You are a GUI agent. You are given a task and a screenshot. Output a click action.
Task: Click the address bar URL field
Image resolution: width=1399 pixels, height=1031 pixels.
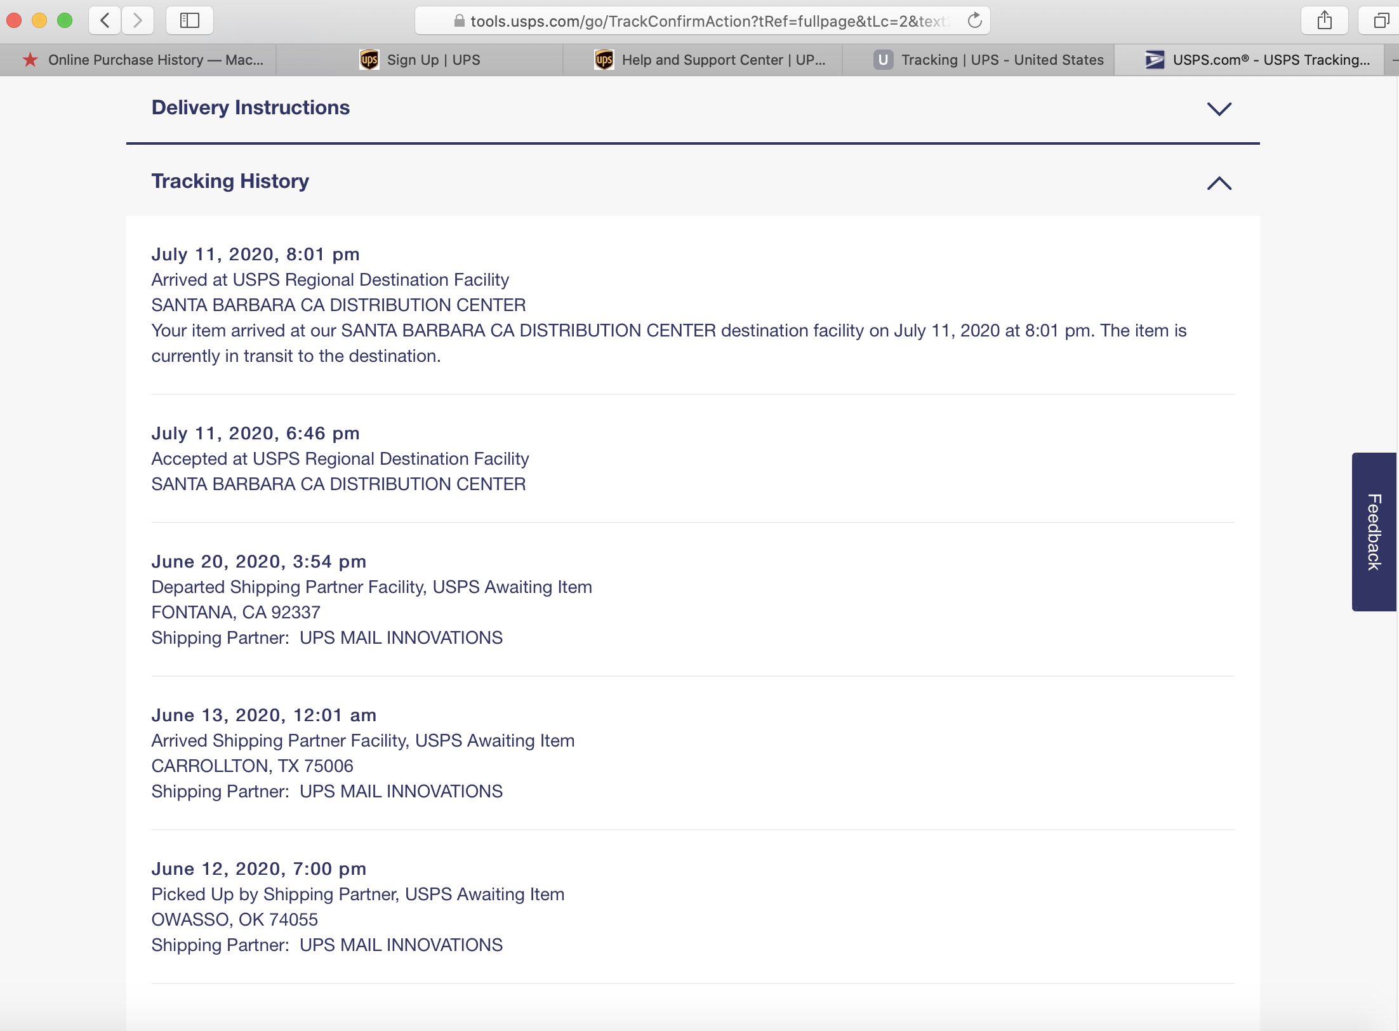702,21
